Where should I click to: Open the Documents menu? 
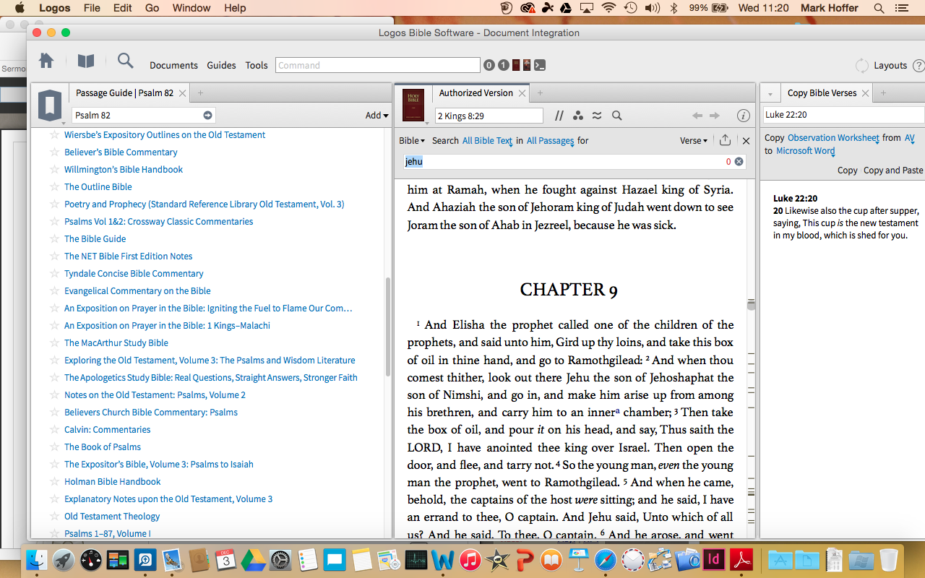pos(173,65)
